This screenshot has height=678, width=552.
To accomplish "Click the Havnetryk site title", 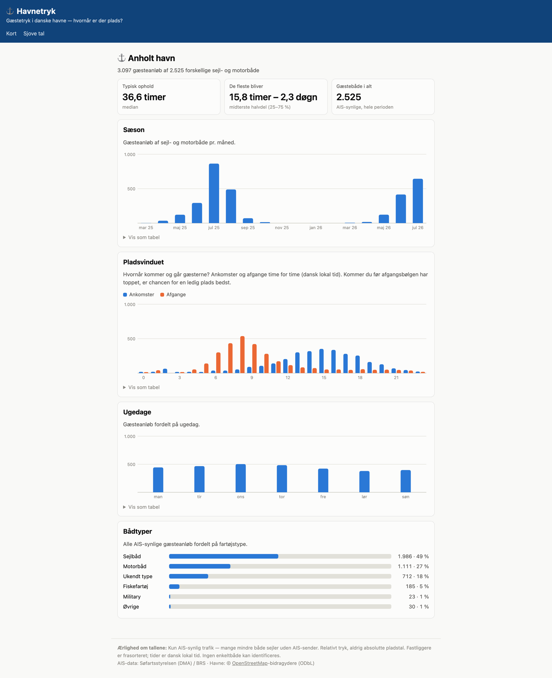I will click(x=36, y=11).
